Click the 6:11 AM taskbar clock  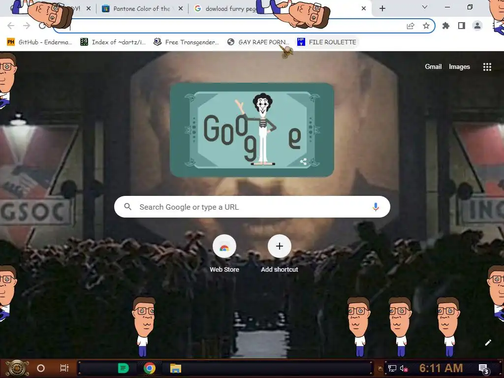(441, 368)
